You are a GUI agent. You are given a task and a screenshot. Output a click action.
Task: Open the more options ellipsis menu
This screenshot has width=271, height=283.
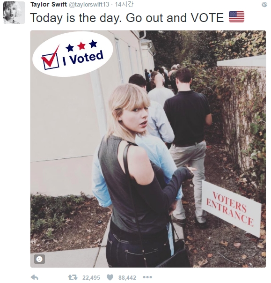click(147, 277)
